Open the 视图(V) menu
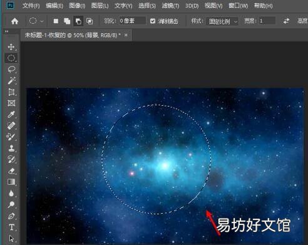Viewport: 308px width, 245px height. 213,6
